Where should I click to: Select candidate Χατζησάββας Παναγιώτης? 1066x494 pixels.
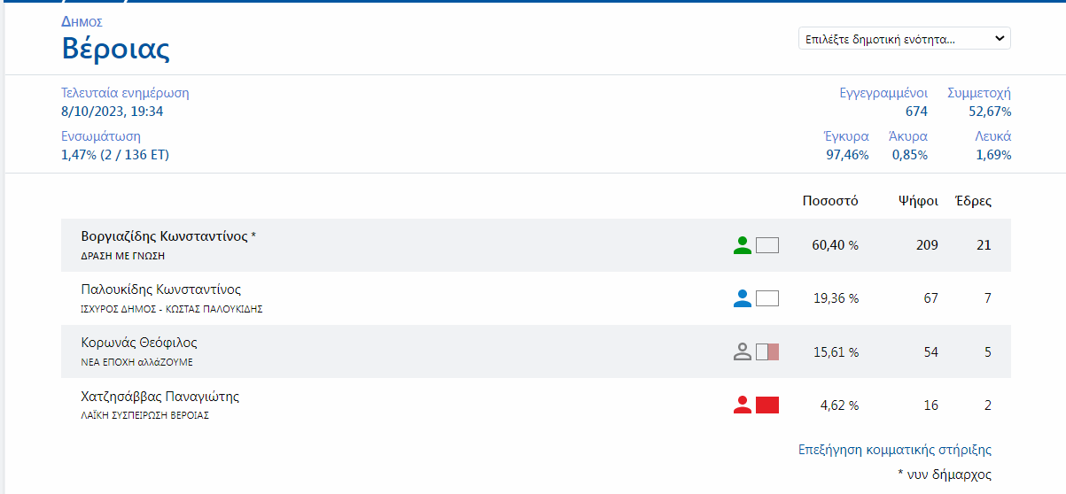click(160, 396)
